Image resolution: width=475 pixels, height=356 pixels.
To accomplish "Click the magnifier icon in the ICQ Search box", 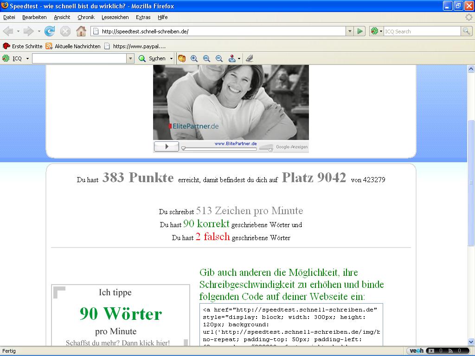I will (466, 31).
